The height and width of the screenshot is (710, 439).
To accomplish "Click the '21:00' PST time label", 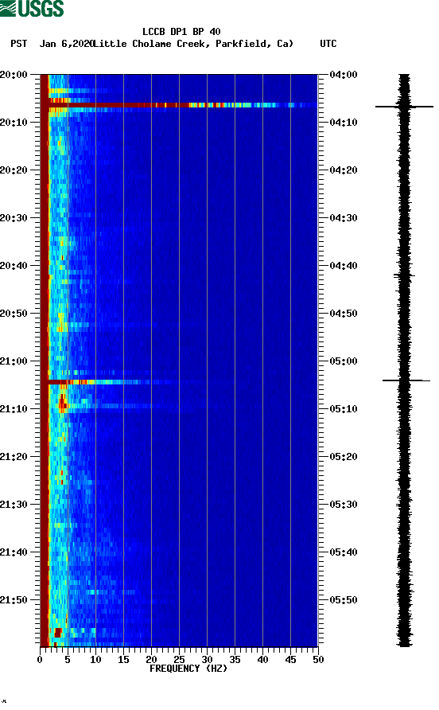I will 14,361.
